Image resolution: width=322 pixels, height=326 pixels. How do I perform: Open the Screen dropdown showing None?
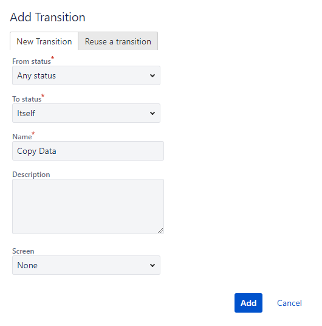tap(86, 265)
